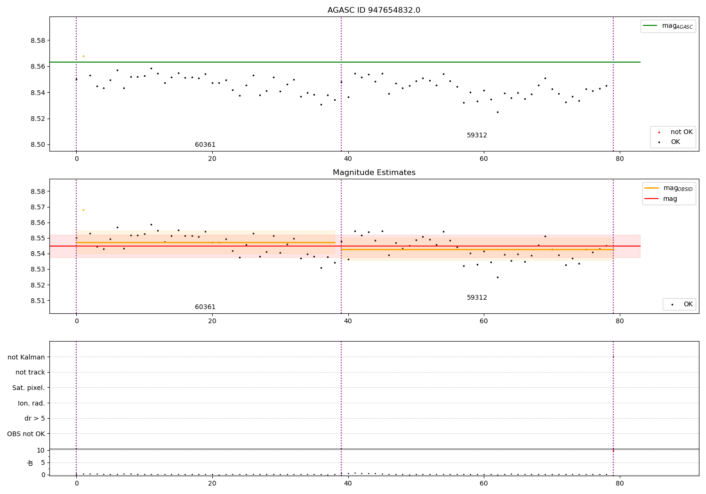Click the orange mag OBSID legend line

(652, 188)
